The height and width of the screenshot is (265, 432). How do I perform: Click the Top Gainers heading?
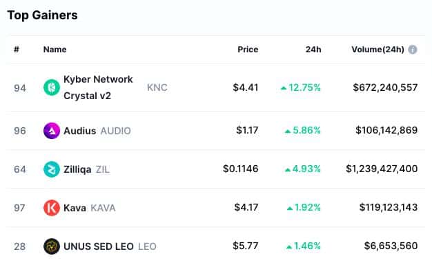42,15
